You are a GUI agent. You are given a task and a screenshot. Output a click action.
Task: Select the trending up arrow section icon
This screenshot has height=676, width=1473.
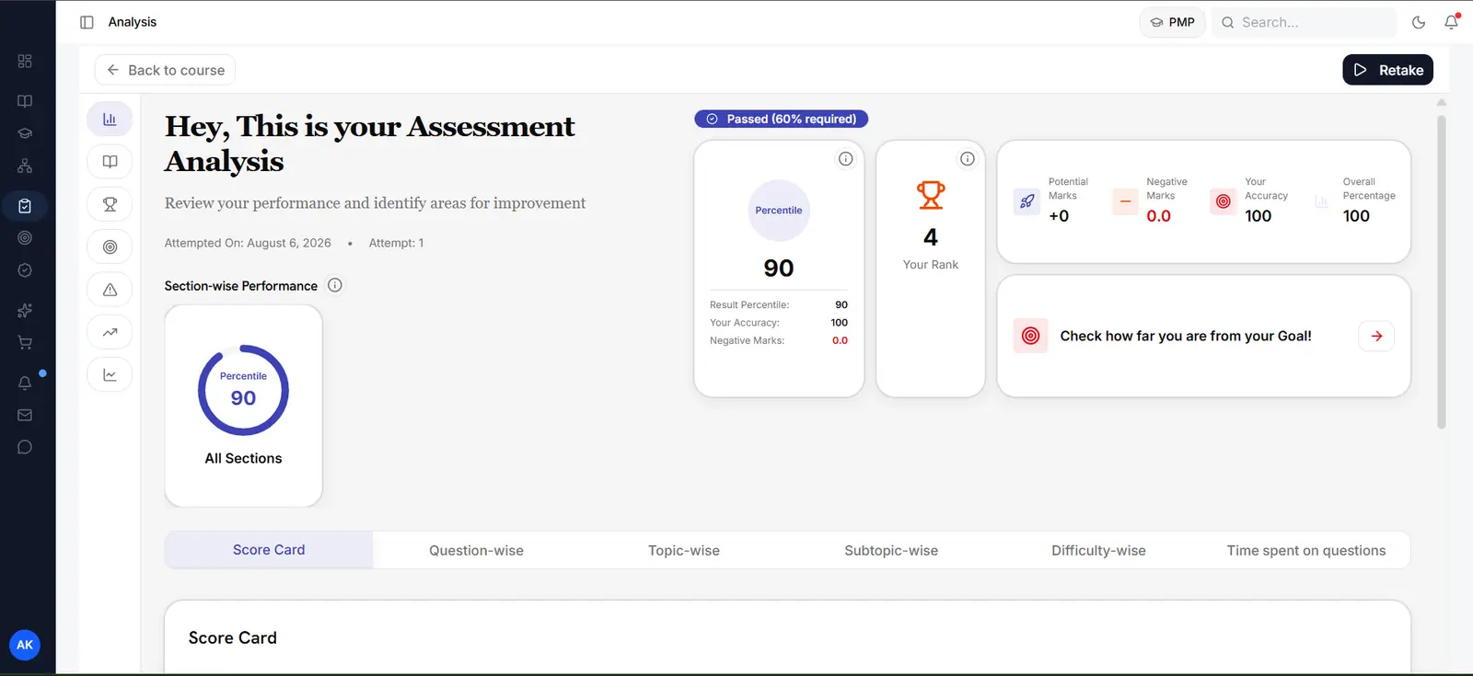(x=110, y=332)
